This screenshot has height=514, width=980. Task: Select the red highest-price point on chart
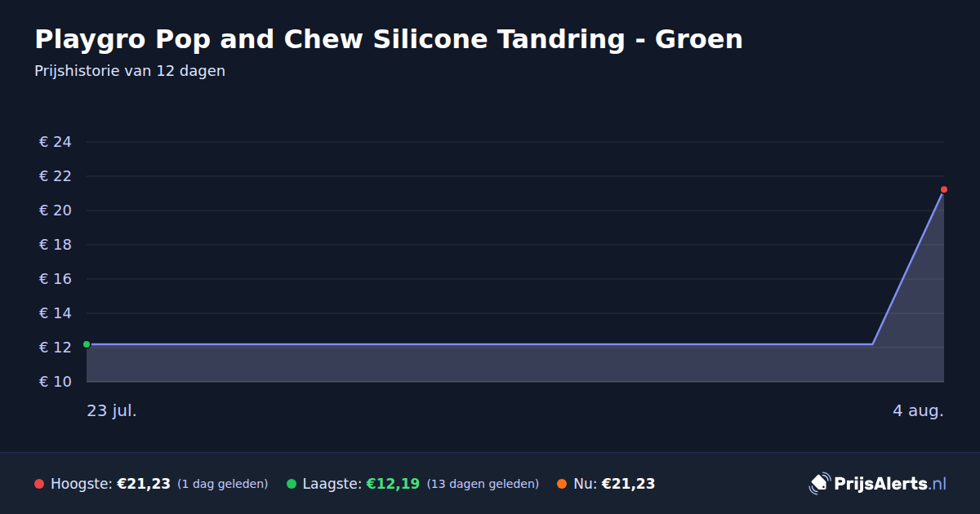[x=943, y=189]
